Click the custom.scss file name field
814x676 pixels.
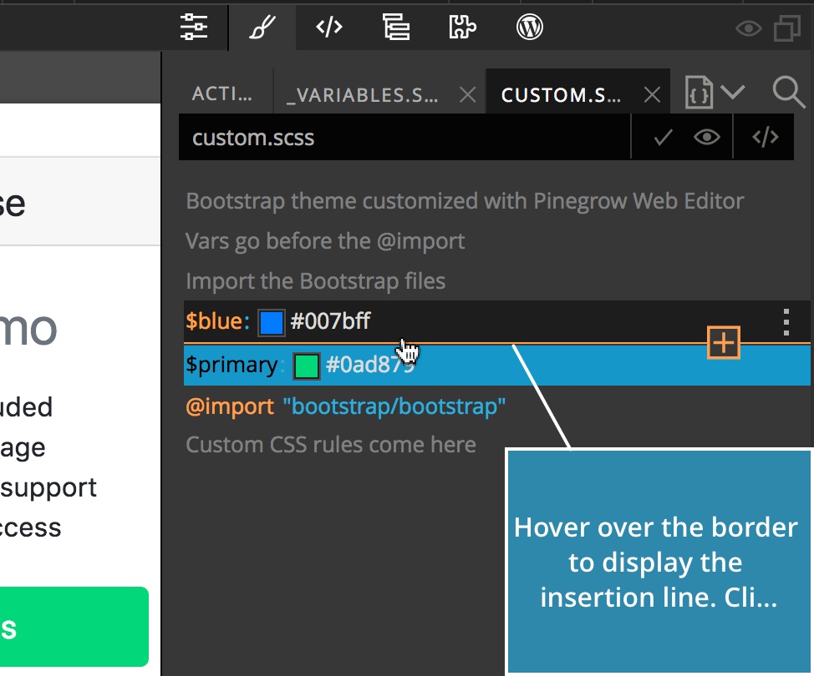click(404, 138)
